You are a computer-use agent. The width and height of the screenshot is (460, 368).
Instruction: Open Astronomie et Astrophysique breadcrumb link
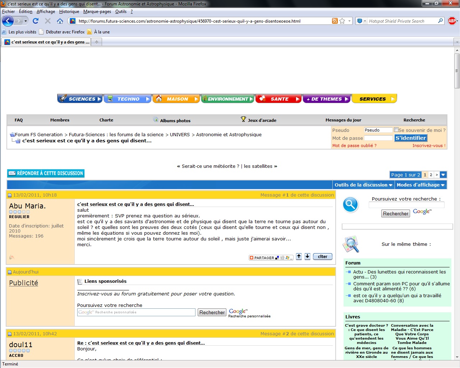[x=229, y=135]
